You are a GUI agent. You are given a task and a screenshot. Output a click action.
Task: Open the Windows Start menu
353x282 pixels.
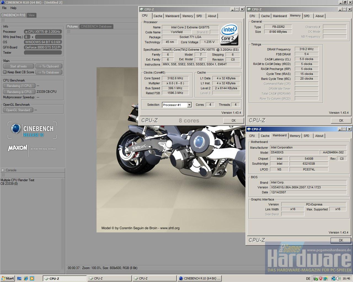[x=7, y=278]
